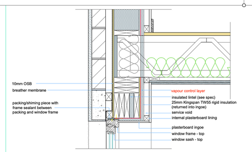Select the breather membrane label

click(x=29, y=90)
